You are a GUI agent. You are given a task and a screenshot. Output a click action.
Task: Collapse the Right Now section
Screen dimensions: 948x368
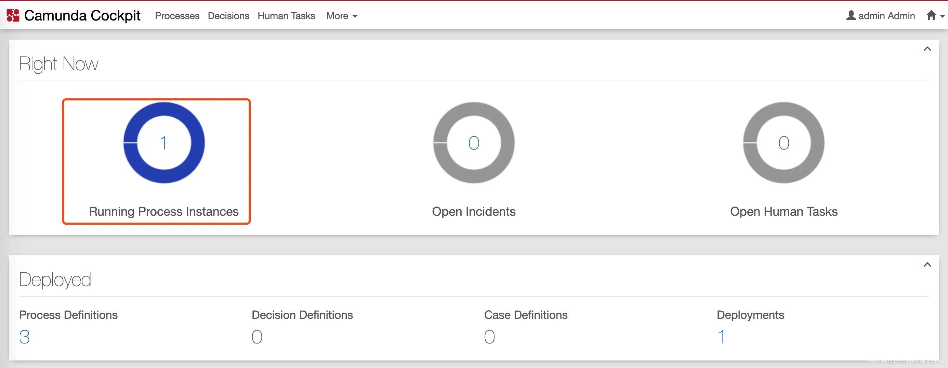[927, 49]
